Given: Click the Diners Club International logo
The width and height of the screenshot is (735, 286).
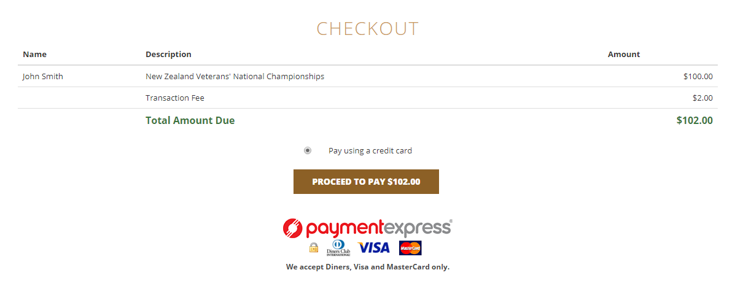Looking at the screenshot, I should 338,248.
